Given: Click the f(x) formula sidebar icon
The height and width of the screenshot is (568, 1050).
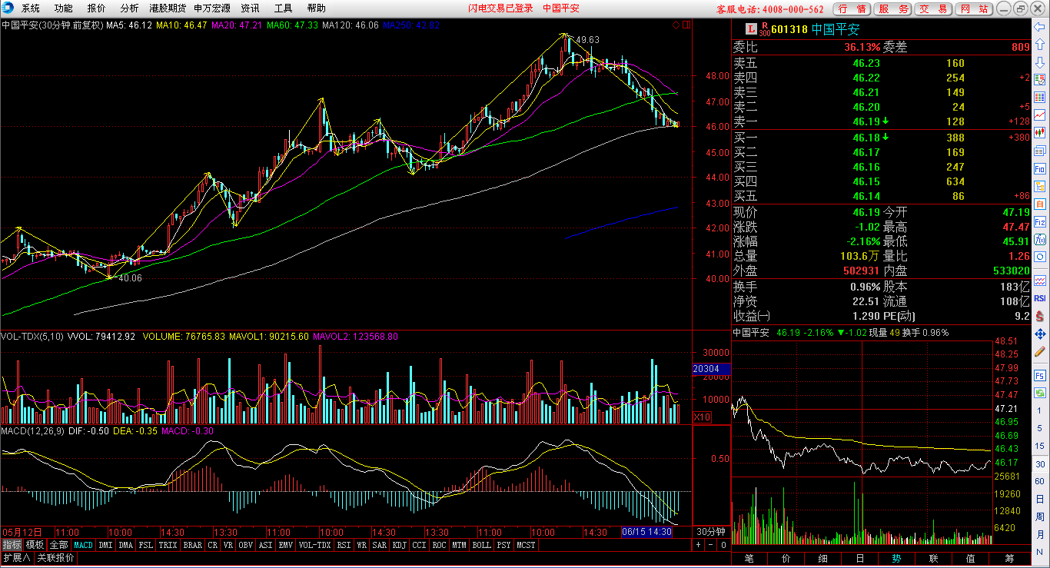Looking at the screenshot, I should (x=1040, y=239).
